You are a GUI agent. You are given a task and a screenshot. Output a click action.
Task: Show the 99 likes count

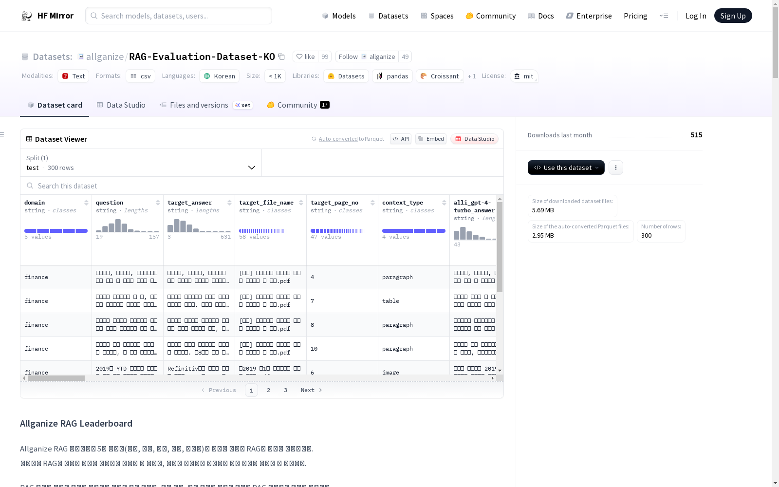[325, 56]
